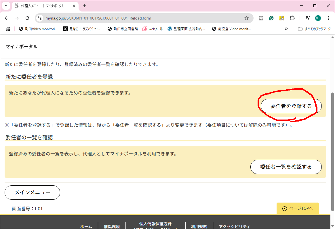This screenshot has width=335, height=229.
Task: Open the bookmarks apps grid icon
Action: tap(8, 29)
